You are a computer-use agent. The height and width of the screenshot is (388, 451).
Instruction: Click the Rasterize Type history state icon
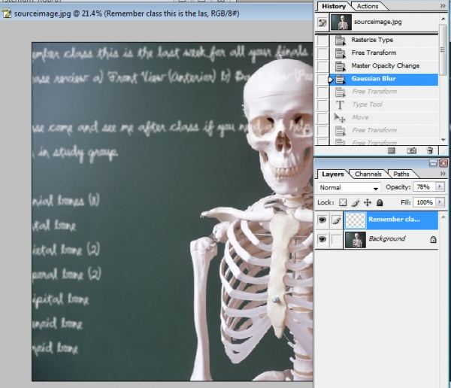(x=341, y=40)
